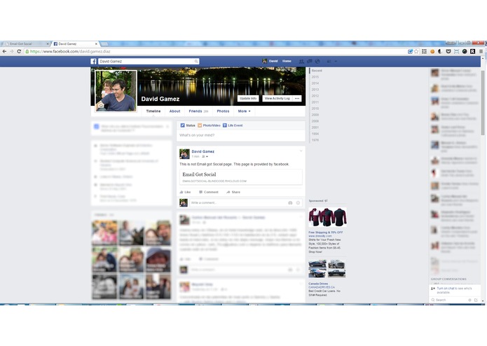Jump to 2015 in timeline navigator

pos(315,77)
